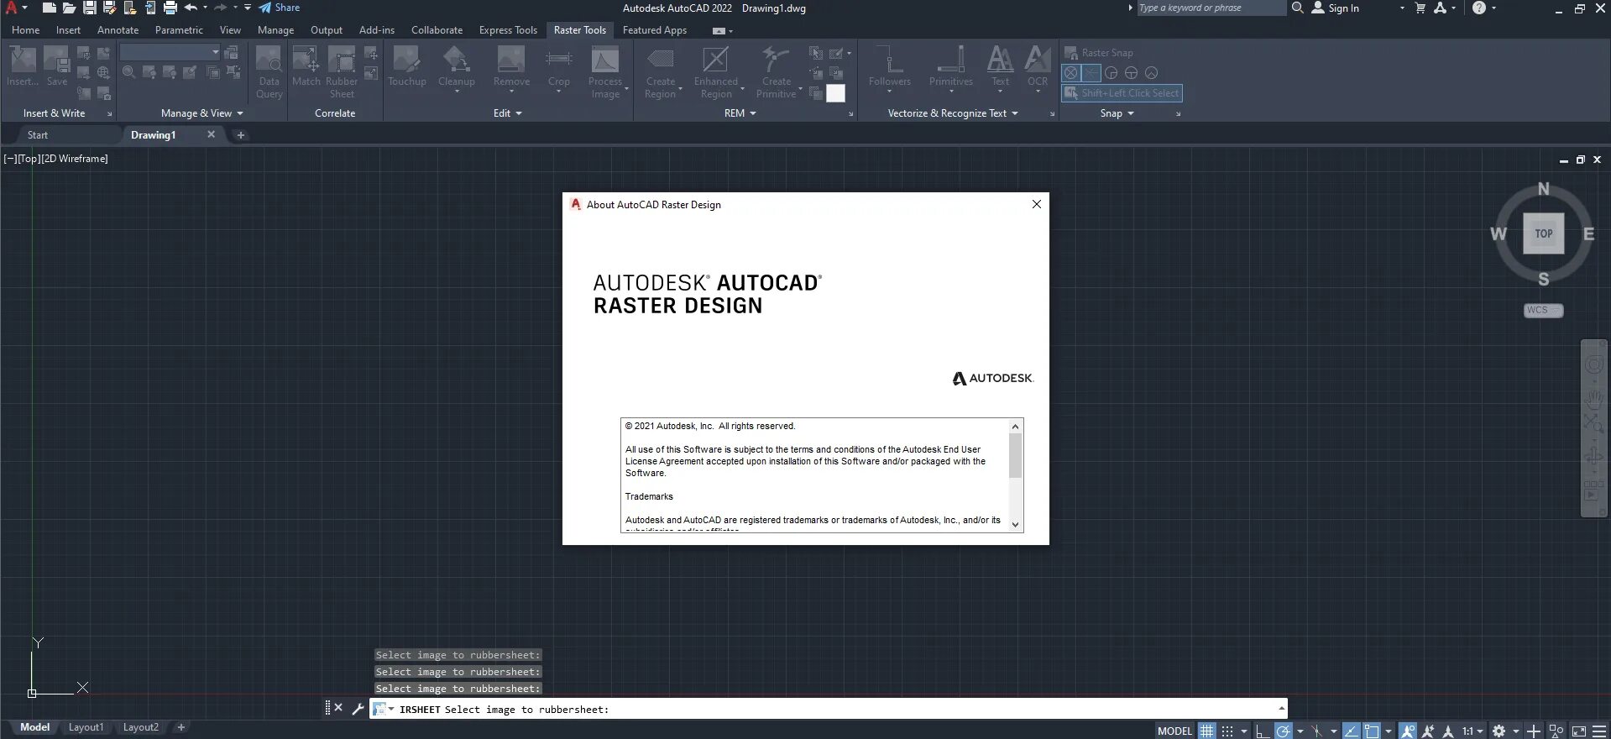Click the Process Image tool
Image resolution: width=1611 pixels, height=739 pixels.
tap(605, 72)
